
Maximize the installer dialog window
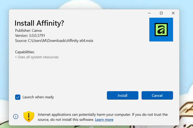161,13
